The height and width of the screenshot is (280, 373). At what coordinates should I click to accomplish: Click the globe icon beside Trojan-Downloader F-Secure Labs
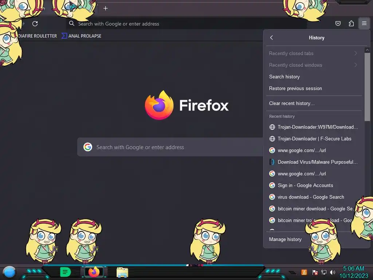(x=272, y=139)
